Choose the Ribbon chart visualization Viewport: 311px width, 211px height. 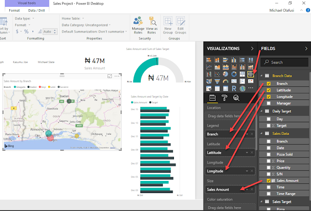click(x=251, y=67)
